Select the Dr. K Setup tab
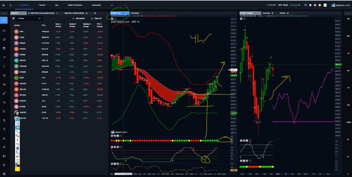The image size is (352, 177). (24, 5)
